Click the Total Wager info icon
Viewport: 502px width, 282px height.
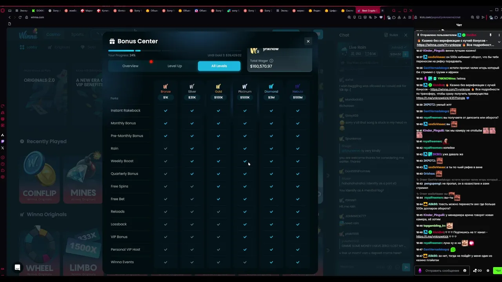271,61
